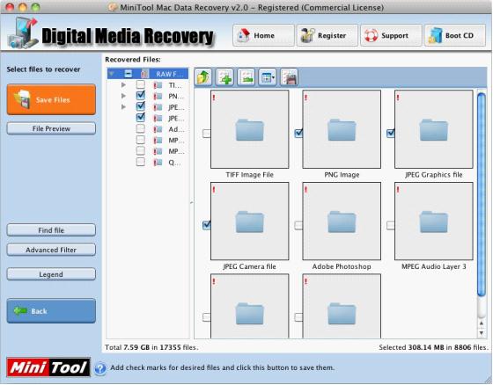The width and height of the screenshot is (493, 385).
Task: Open the Support section
Action: pyautogui.click(x=391, y=35)
